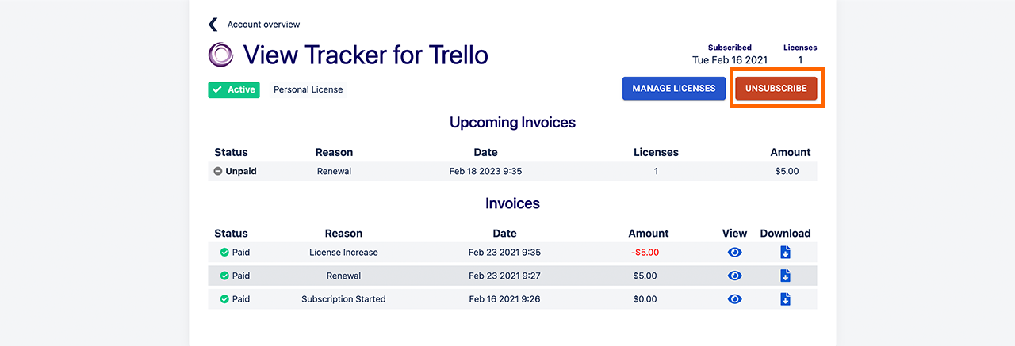This screenshot has height=346, width=1015.
Task: View the Subscription Started invoice eye icon
Action: (735, 299)
